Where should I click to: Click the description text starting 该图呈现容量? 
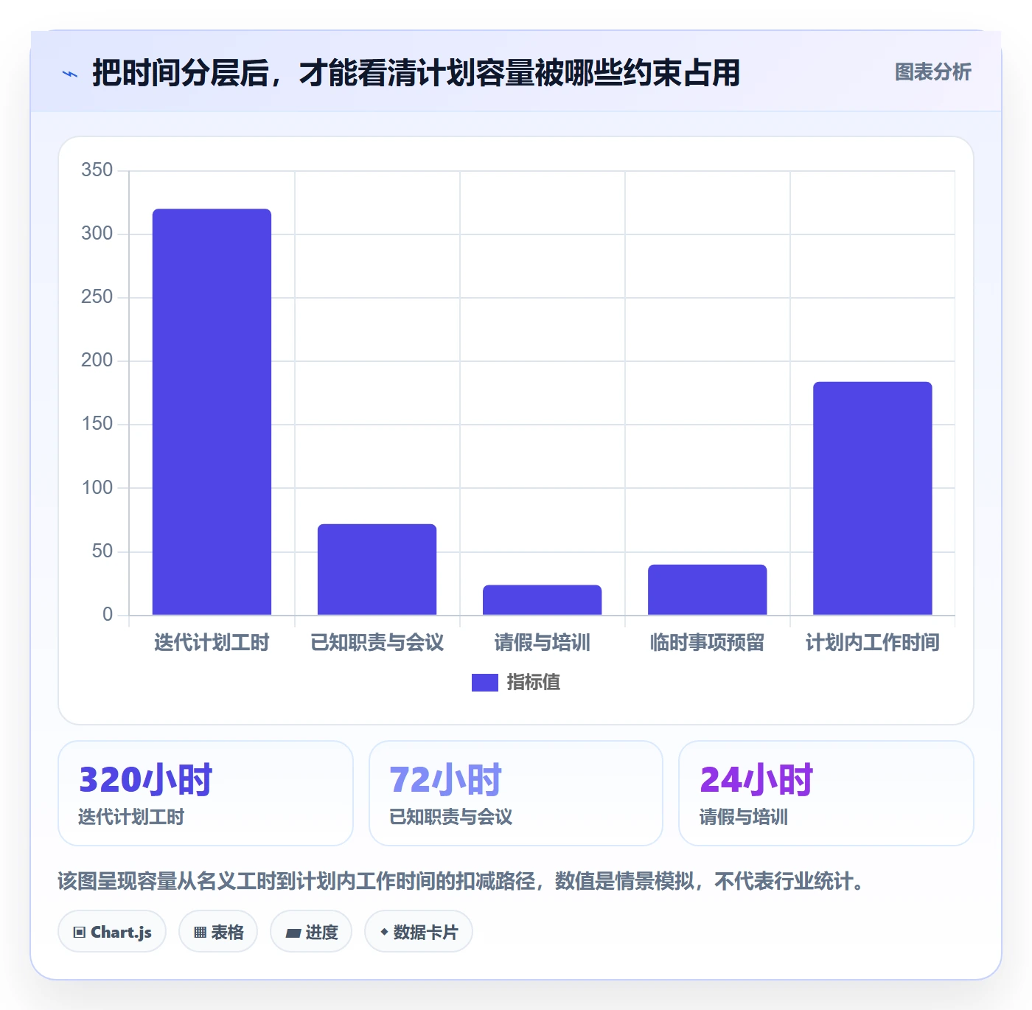pyautogui.click(x=463, y=882)
